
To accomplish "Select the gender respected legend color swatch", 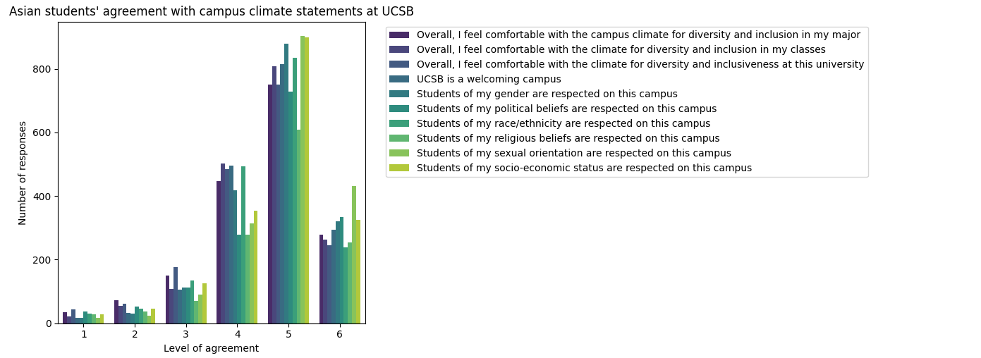I will (x=399, y=94).
